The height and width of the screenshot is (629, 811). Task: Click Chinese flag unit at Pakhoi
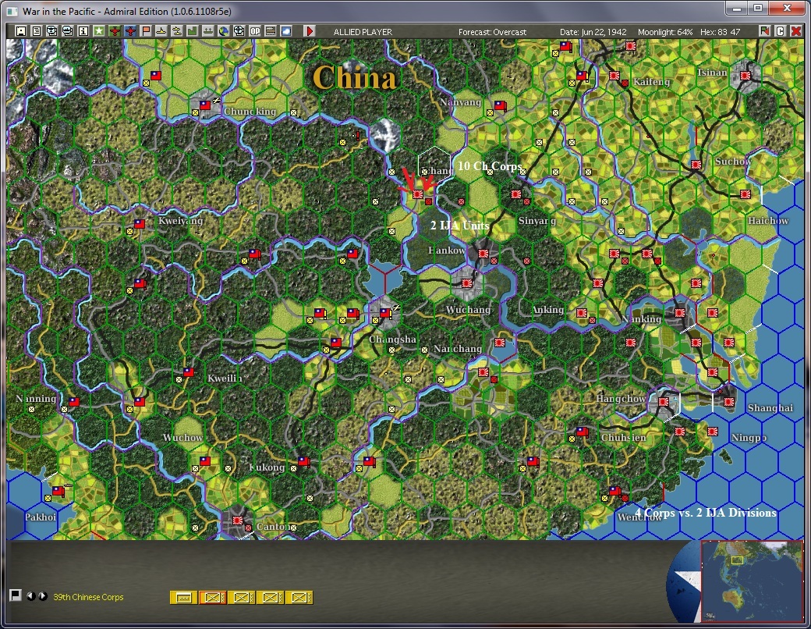pyautogui.click(x=58, y=490)
